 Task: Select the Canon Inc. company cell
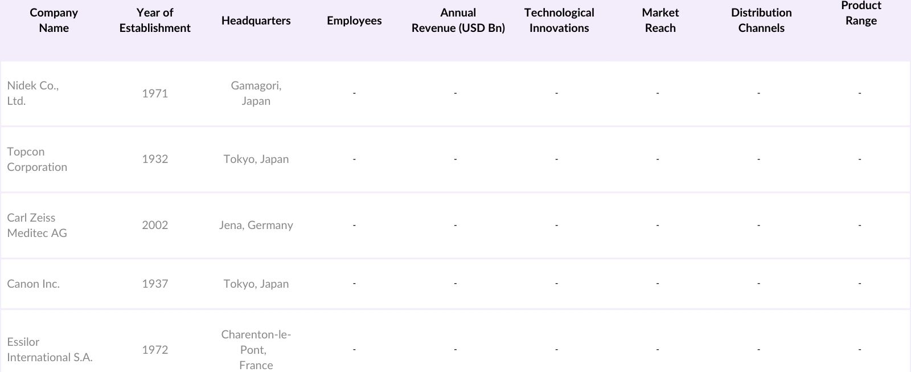(33, 284)
